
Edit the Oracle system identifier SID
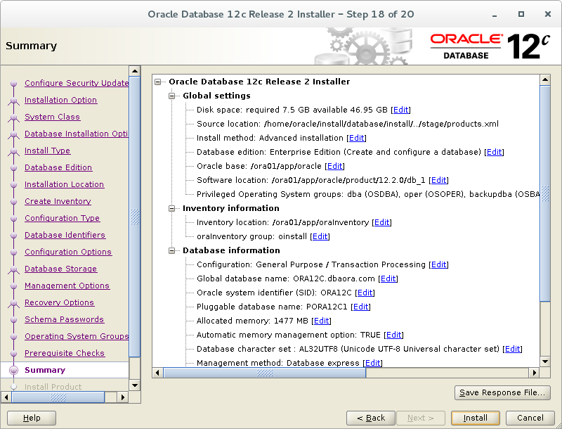(365, 293)
